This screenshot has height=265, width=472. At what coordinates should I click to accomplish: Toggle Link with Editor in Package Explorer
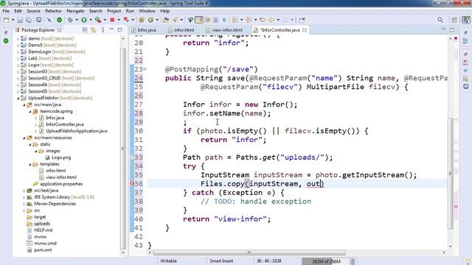(94, 30)
